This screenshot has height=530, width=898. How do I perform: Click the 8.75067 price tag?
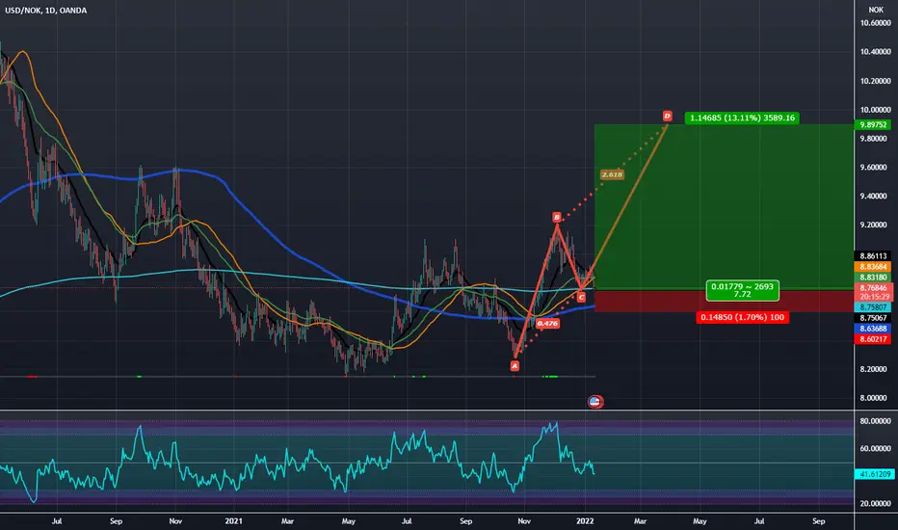coord(873,318)
